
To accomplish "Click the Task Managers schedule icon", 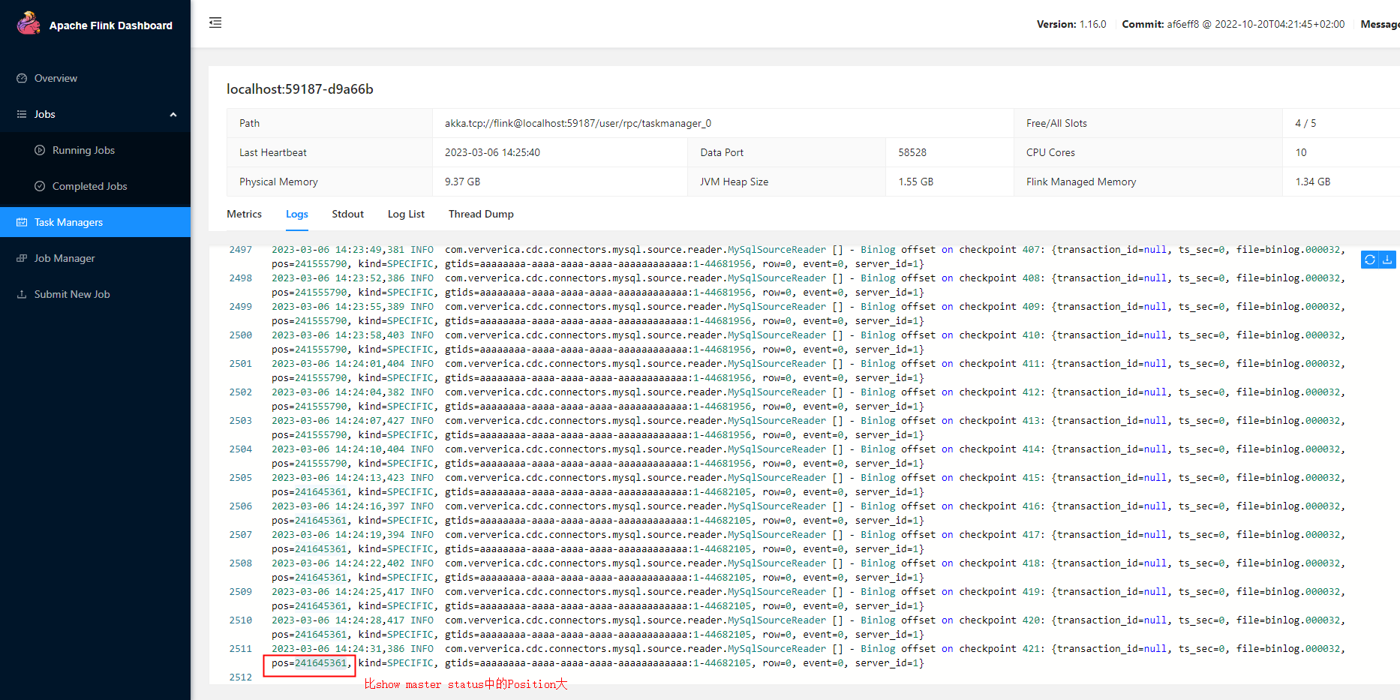I will [22, 222].
